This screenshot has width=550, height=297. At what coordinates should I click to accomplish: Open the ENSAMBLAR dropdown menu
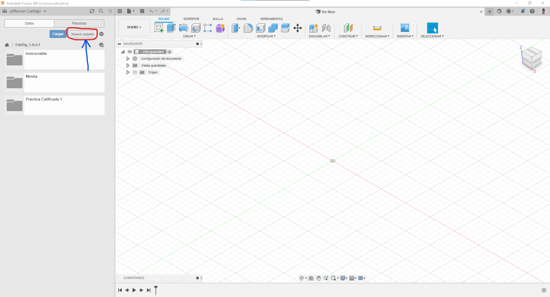click(x=319, y=36)
